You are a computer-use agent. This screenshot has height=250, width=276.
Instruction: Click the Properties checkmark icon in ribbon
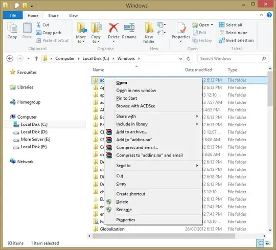click(x=181, y=28)
